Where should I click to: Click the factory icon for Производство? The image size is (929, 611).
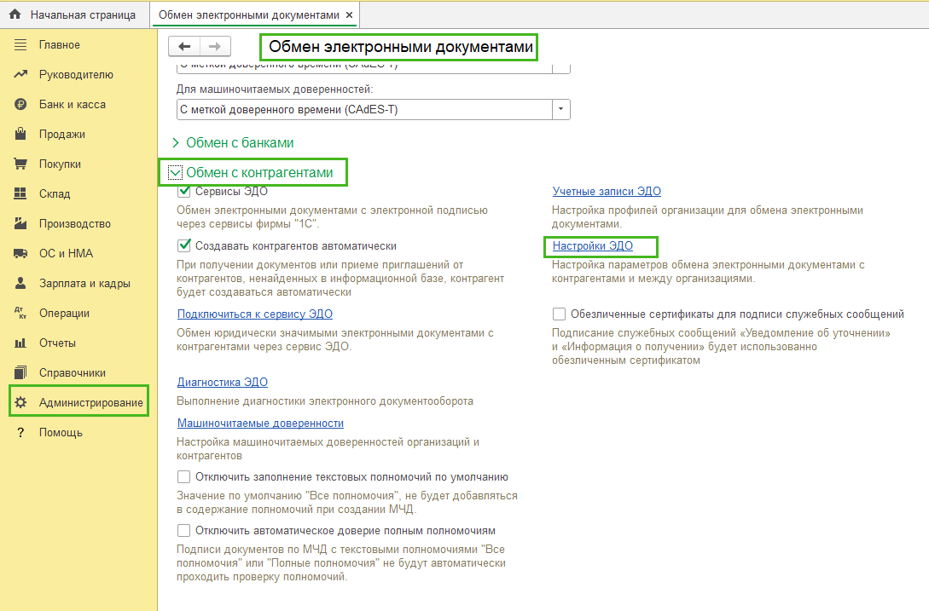[20, 223]
